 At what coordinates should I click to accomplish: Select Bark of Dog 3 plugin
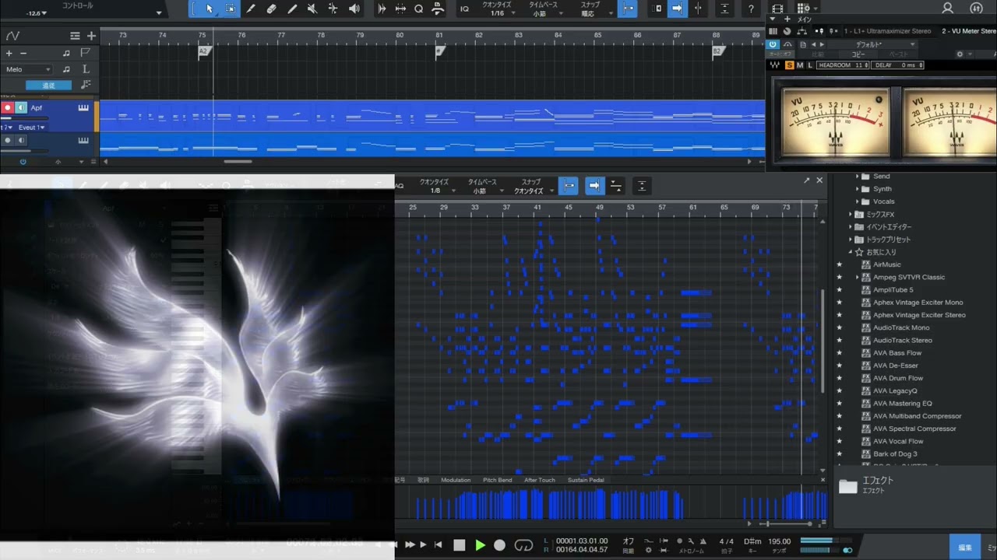pos(895,454)
